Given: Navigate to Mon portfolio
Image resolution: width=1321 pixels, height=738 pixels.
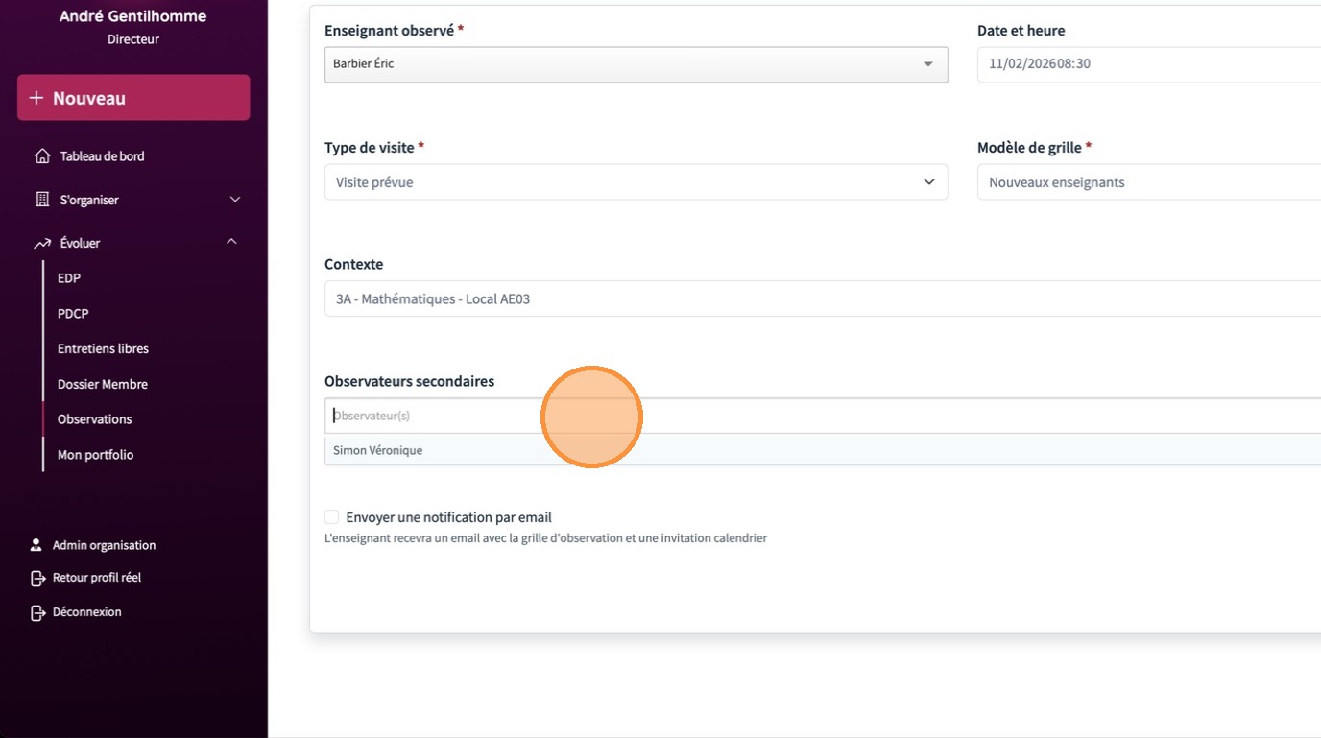Looking at the screenshot, I should [96, 455].
